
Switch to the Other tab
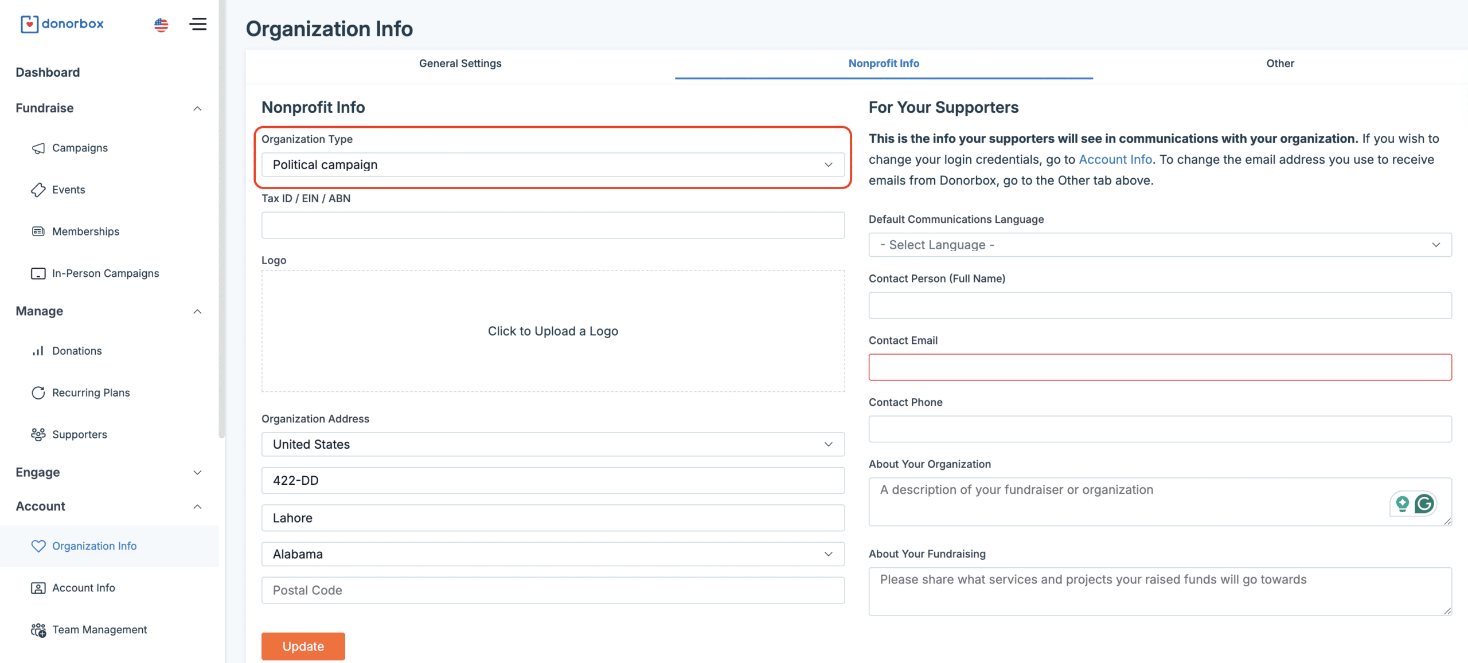point(1279,64)
